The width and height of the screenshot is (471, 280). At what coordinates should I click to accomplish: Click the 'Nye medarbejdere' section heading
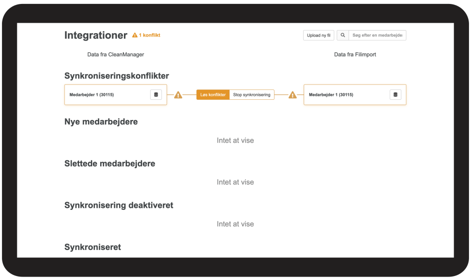[101, 121]
